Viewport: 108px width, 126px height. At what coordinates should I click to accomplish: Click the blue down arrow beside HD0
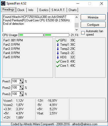coord(58,57)
